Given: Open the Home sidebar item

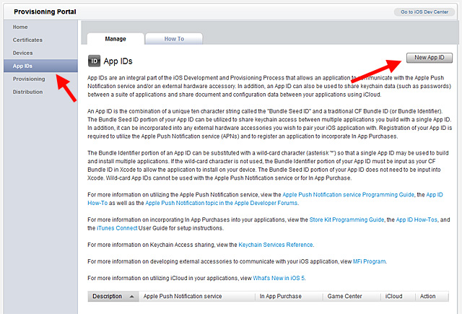Looking at the screenshot, I should tap(20, 27).
